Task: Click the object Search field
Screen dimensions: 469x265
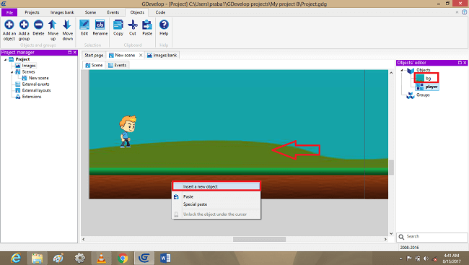Action: pyautogui.click(x=432, y=237)
